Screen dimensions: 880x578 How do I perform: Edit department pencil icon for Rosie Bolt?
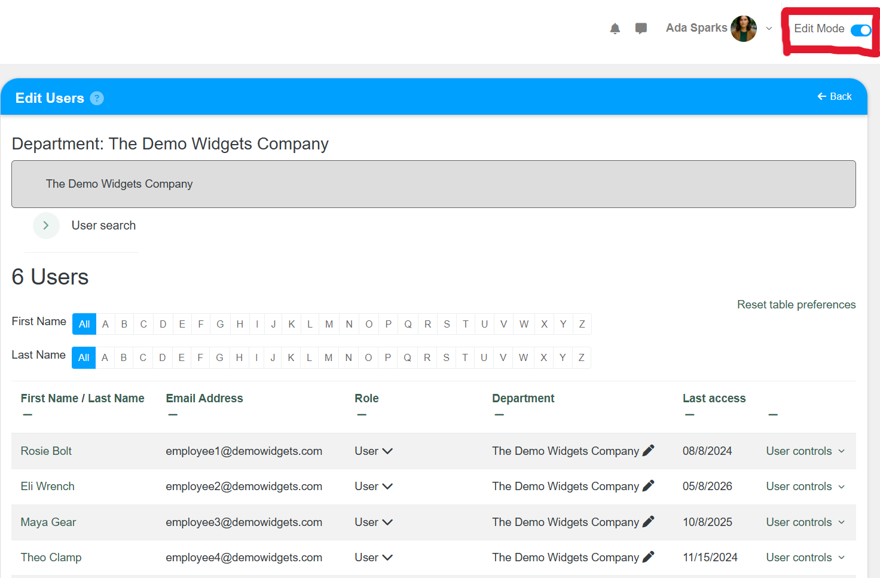[x=649, y=451]
